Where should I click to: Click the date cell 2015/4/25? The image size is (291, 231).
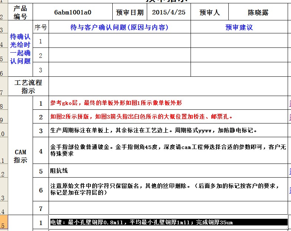169,12
